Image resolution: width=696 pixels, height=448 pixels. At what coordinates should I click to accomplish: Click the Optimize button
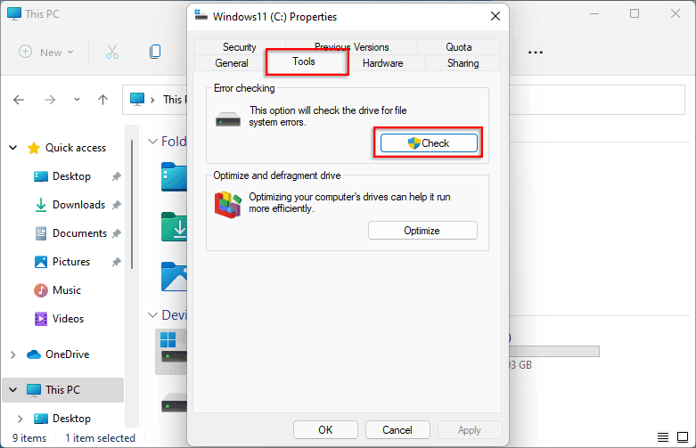[422, 230]
